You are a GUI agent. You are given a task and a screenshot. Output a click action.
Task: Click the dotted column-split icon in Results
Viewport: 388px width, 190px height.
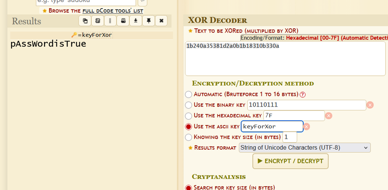tap(111, 21)
